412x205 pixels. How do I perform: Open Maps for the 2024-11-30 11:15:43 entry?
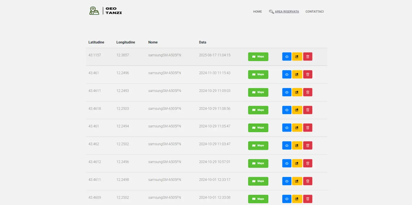258,75
